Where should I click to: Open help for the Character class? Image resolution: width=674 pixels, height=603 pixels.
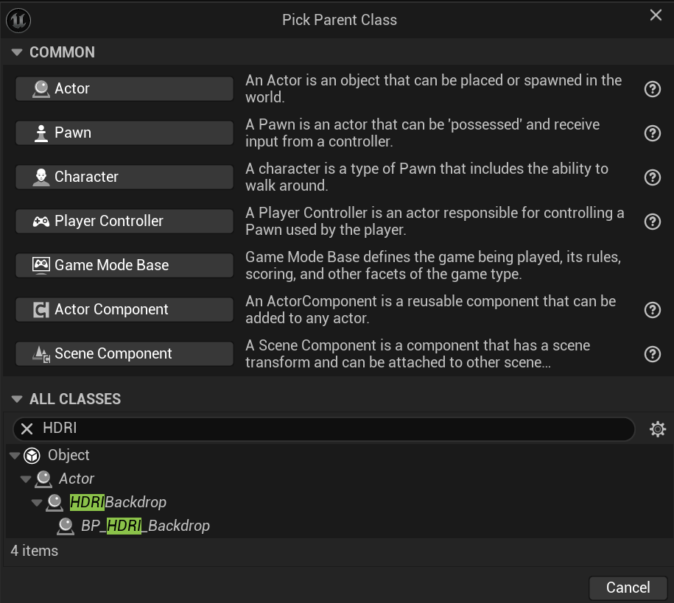click(x=652, y=177)
